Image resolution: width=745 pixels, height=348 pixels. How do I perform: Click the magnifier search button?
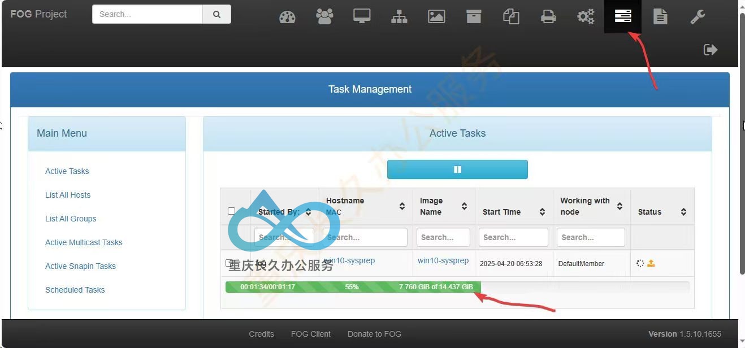(217, 14)
